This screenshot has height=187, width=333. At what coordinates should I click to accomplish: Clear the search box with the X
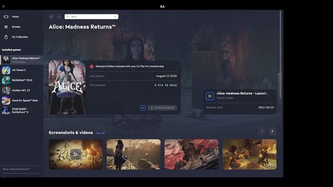pyautogui.click(x=115, y=17)
